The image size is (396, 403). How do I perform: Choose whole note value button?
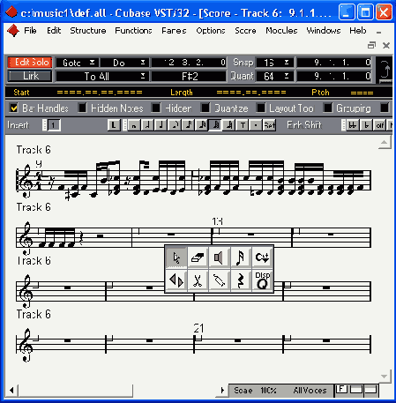134,125
